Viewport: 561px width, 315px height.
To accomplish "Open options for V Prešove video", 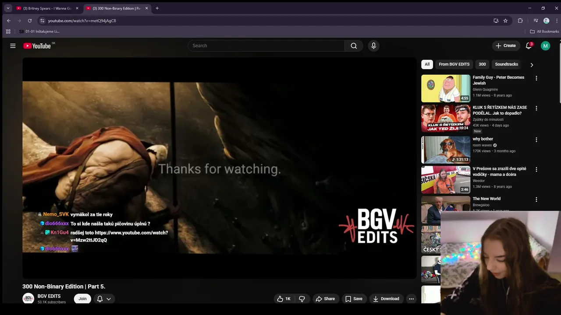I will (x=536, y=170).
